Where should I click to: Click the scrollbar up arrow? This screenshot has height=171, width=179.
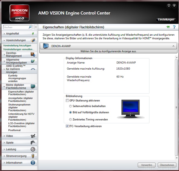tap(177, 58)
